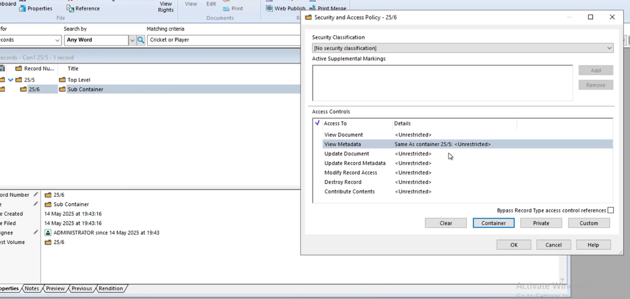Click the user icon beside ADMINISTRATOR assignee
630x299 pixels.
point(48,233)
